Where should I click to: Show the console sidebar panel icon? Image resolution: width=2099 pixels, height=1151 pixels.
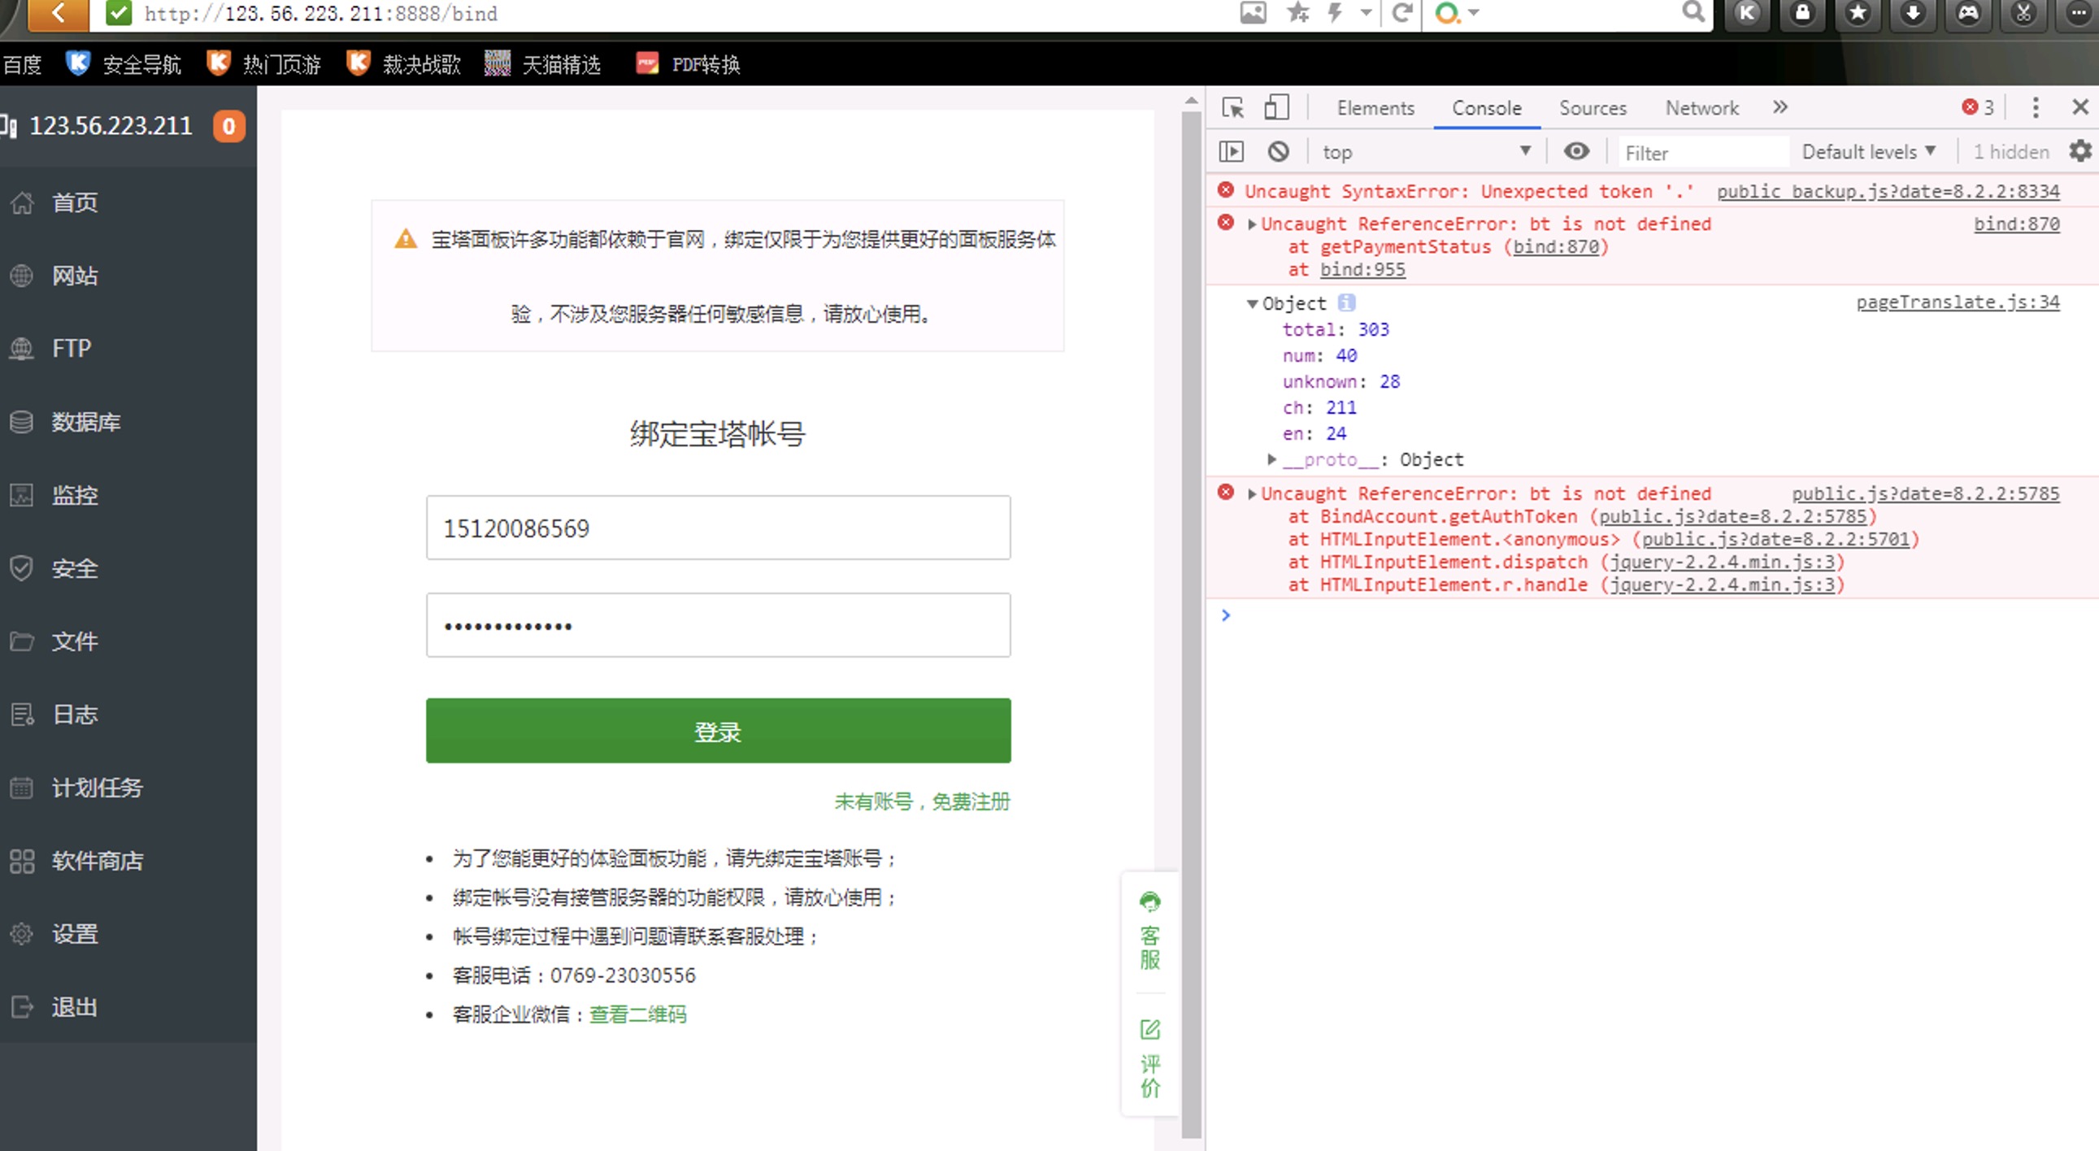coord(1232,151)
